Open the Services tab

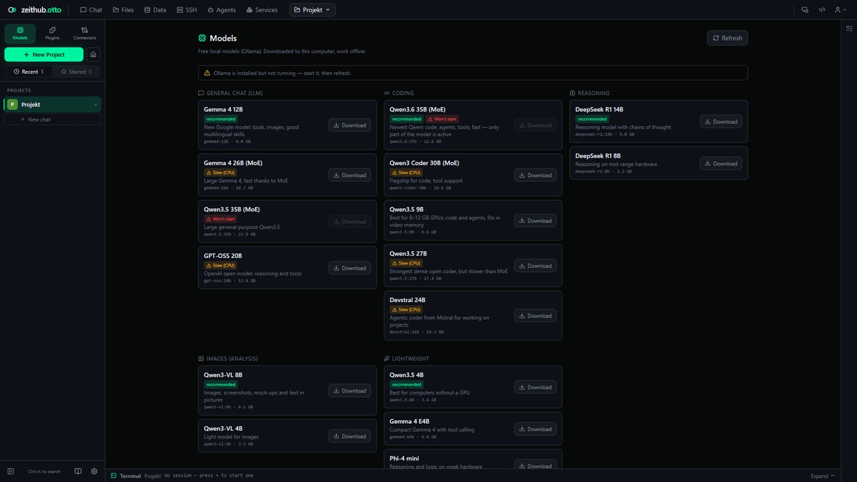point(262,10)
